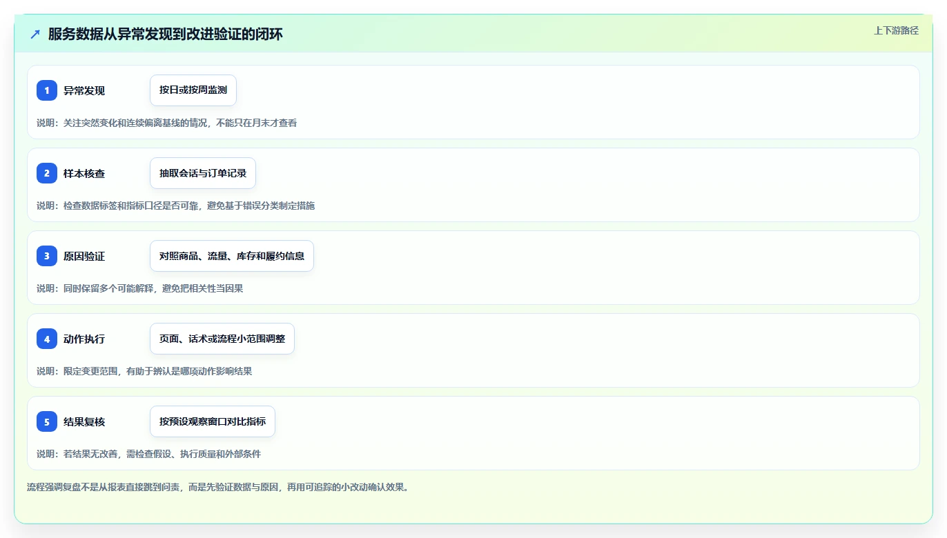The image size is (947, 538).
Task: Click the 动作执行 step title
Action: 84,339
